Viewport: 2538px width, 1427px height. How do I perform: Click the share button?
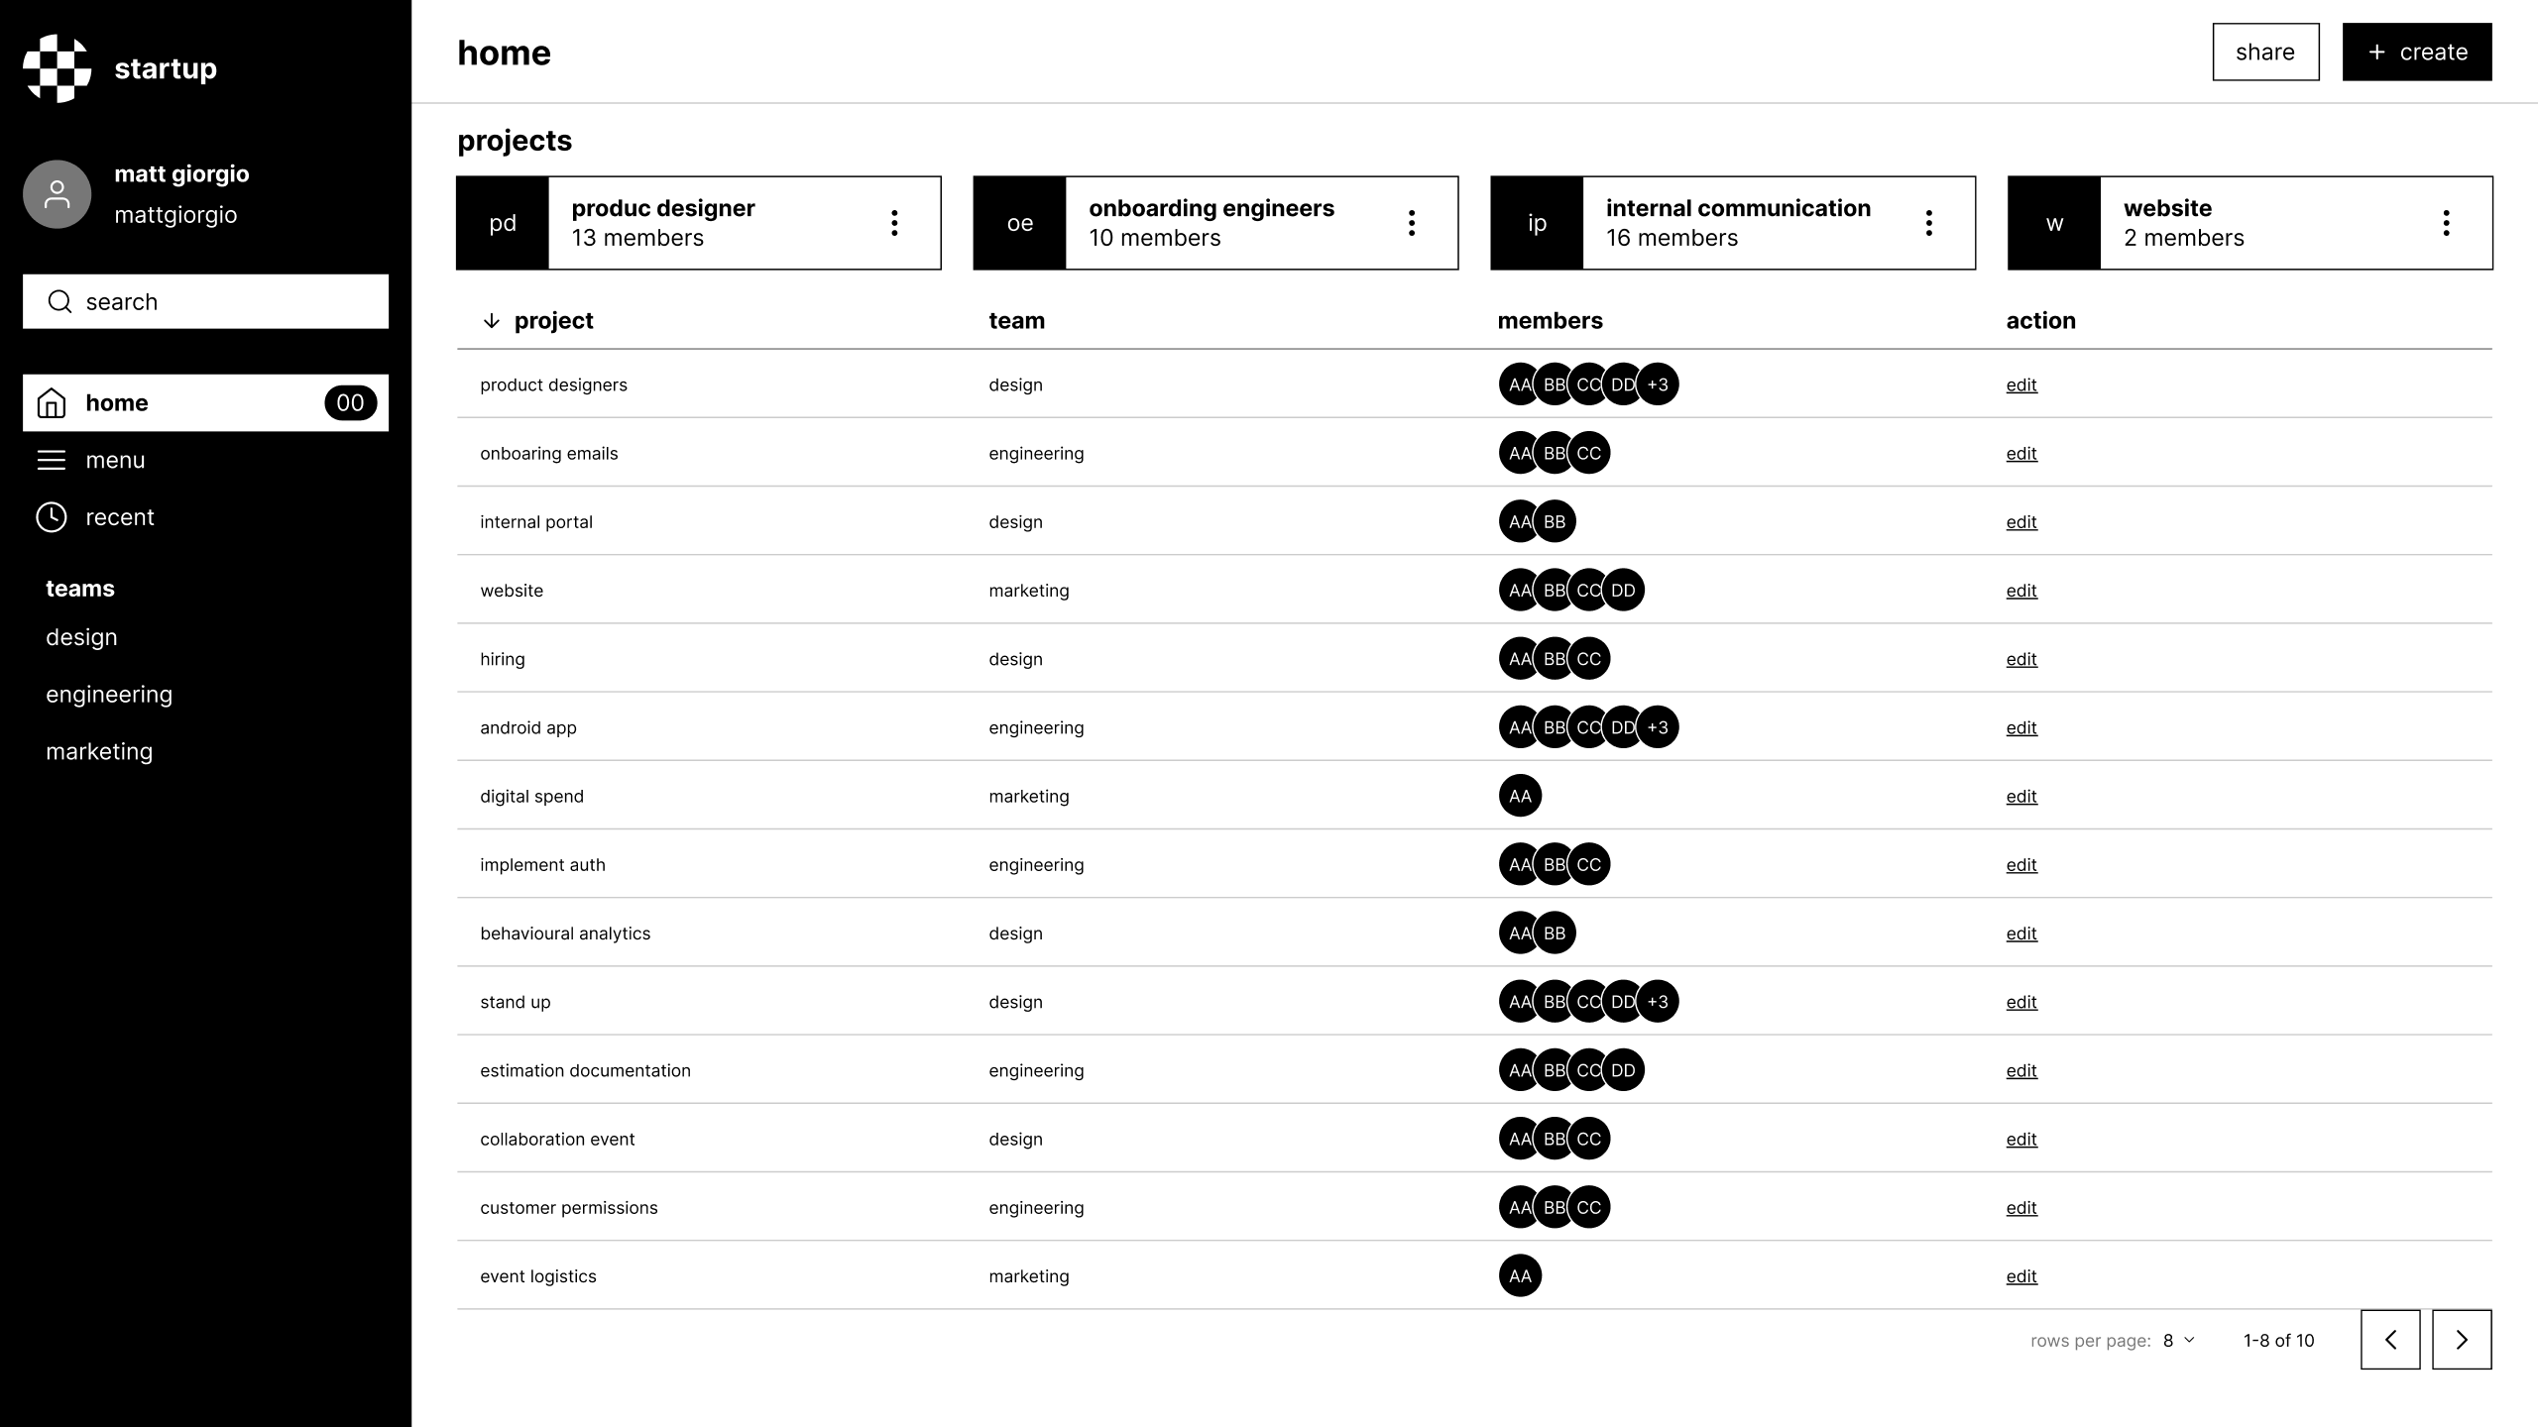click(2266, 52)
